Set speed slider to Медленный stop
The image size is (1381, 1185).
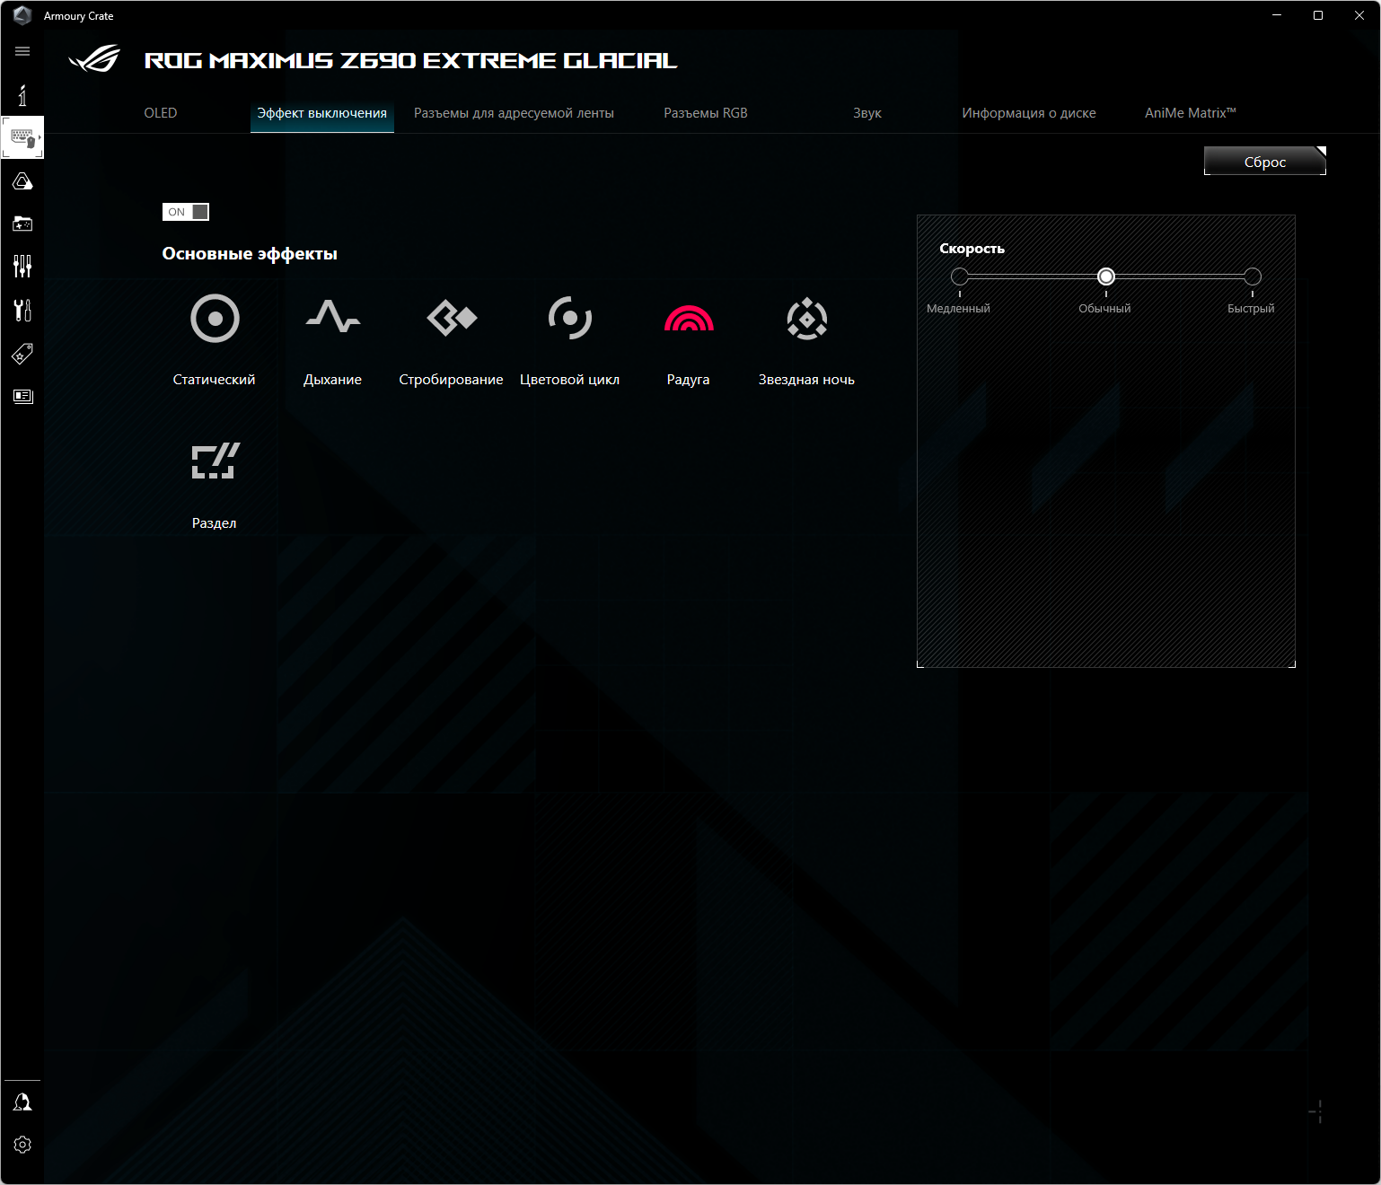[x=960, y=276]
